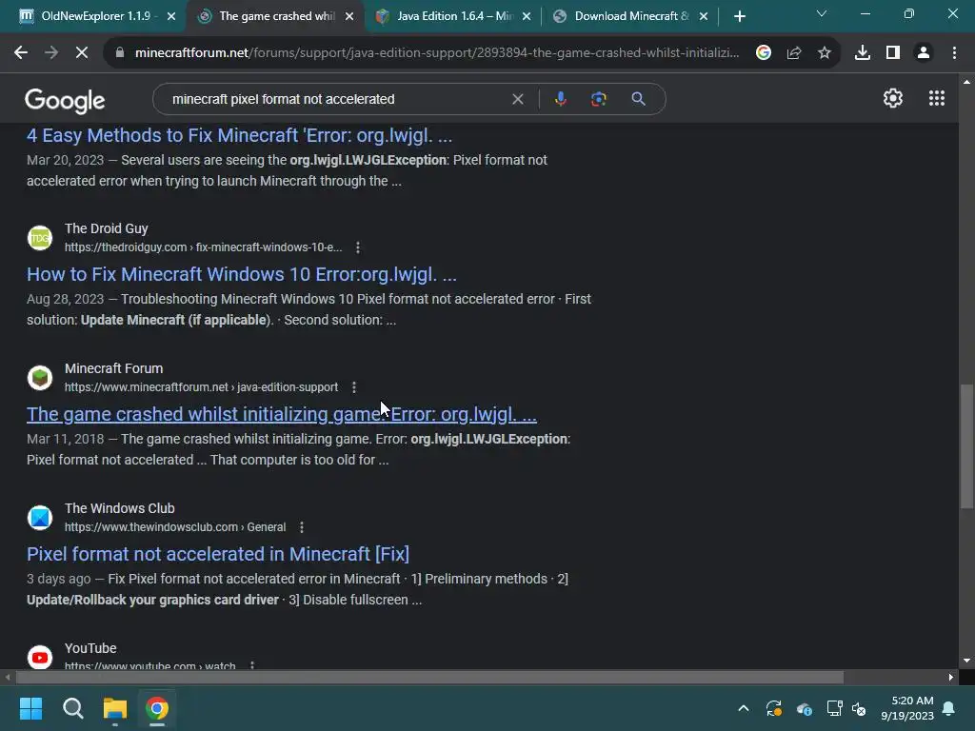The width and height of the screenshot is (975, 731).
Task: Click the thedroidguy.com URL breadcrumb
Action: click(204, 247)
